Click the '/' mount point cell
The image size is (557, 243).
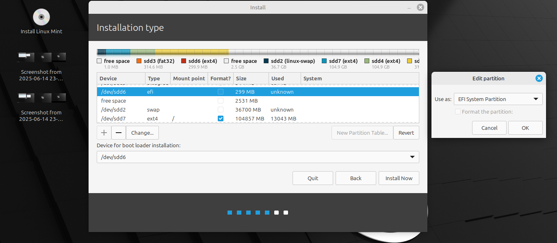(173, 118)
